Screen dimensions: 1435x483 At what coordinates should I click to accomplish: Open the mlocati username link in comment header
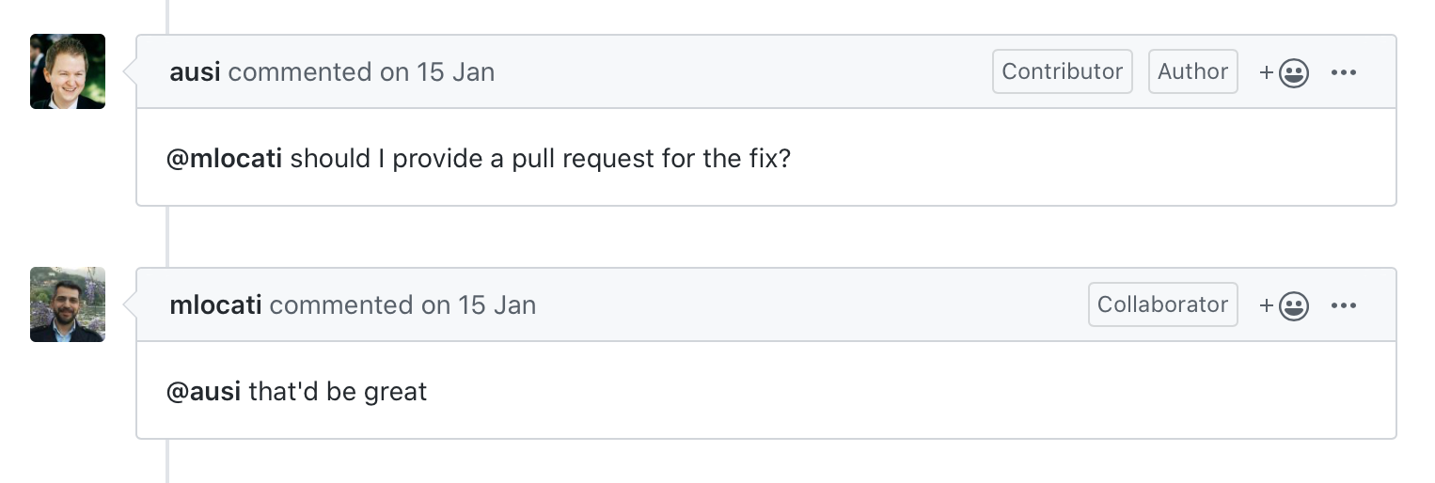(x=215, y=305)
